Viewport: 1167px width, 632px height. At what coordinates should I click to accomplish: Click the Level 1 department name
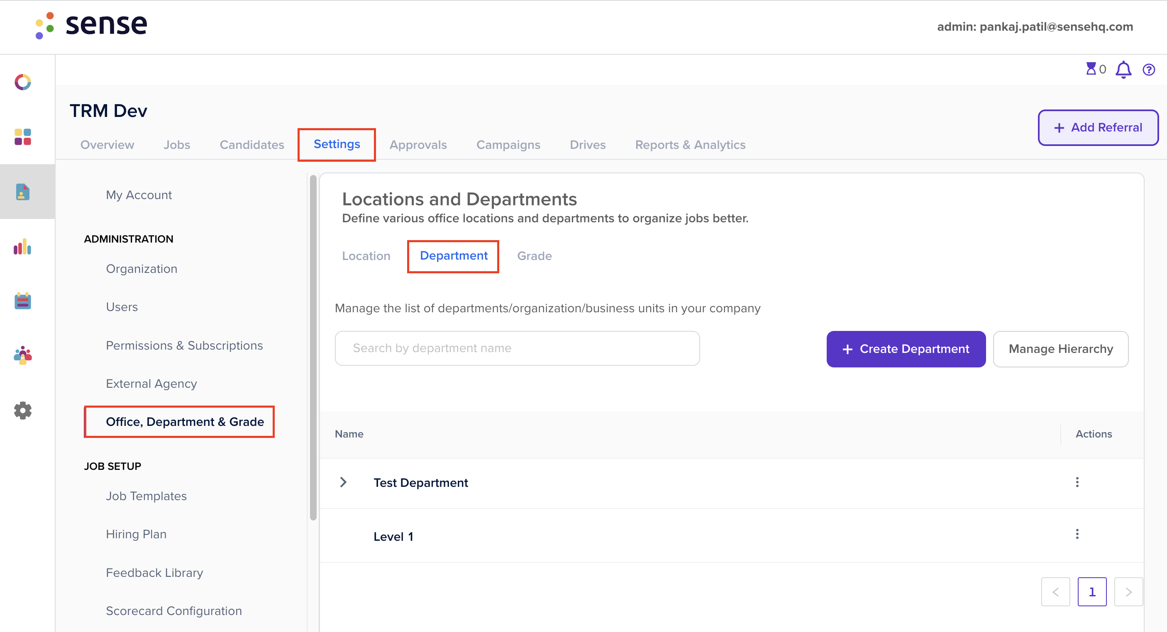(x=393, y=537)
